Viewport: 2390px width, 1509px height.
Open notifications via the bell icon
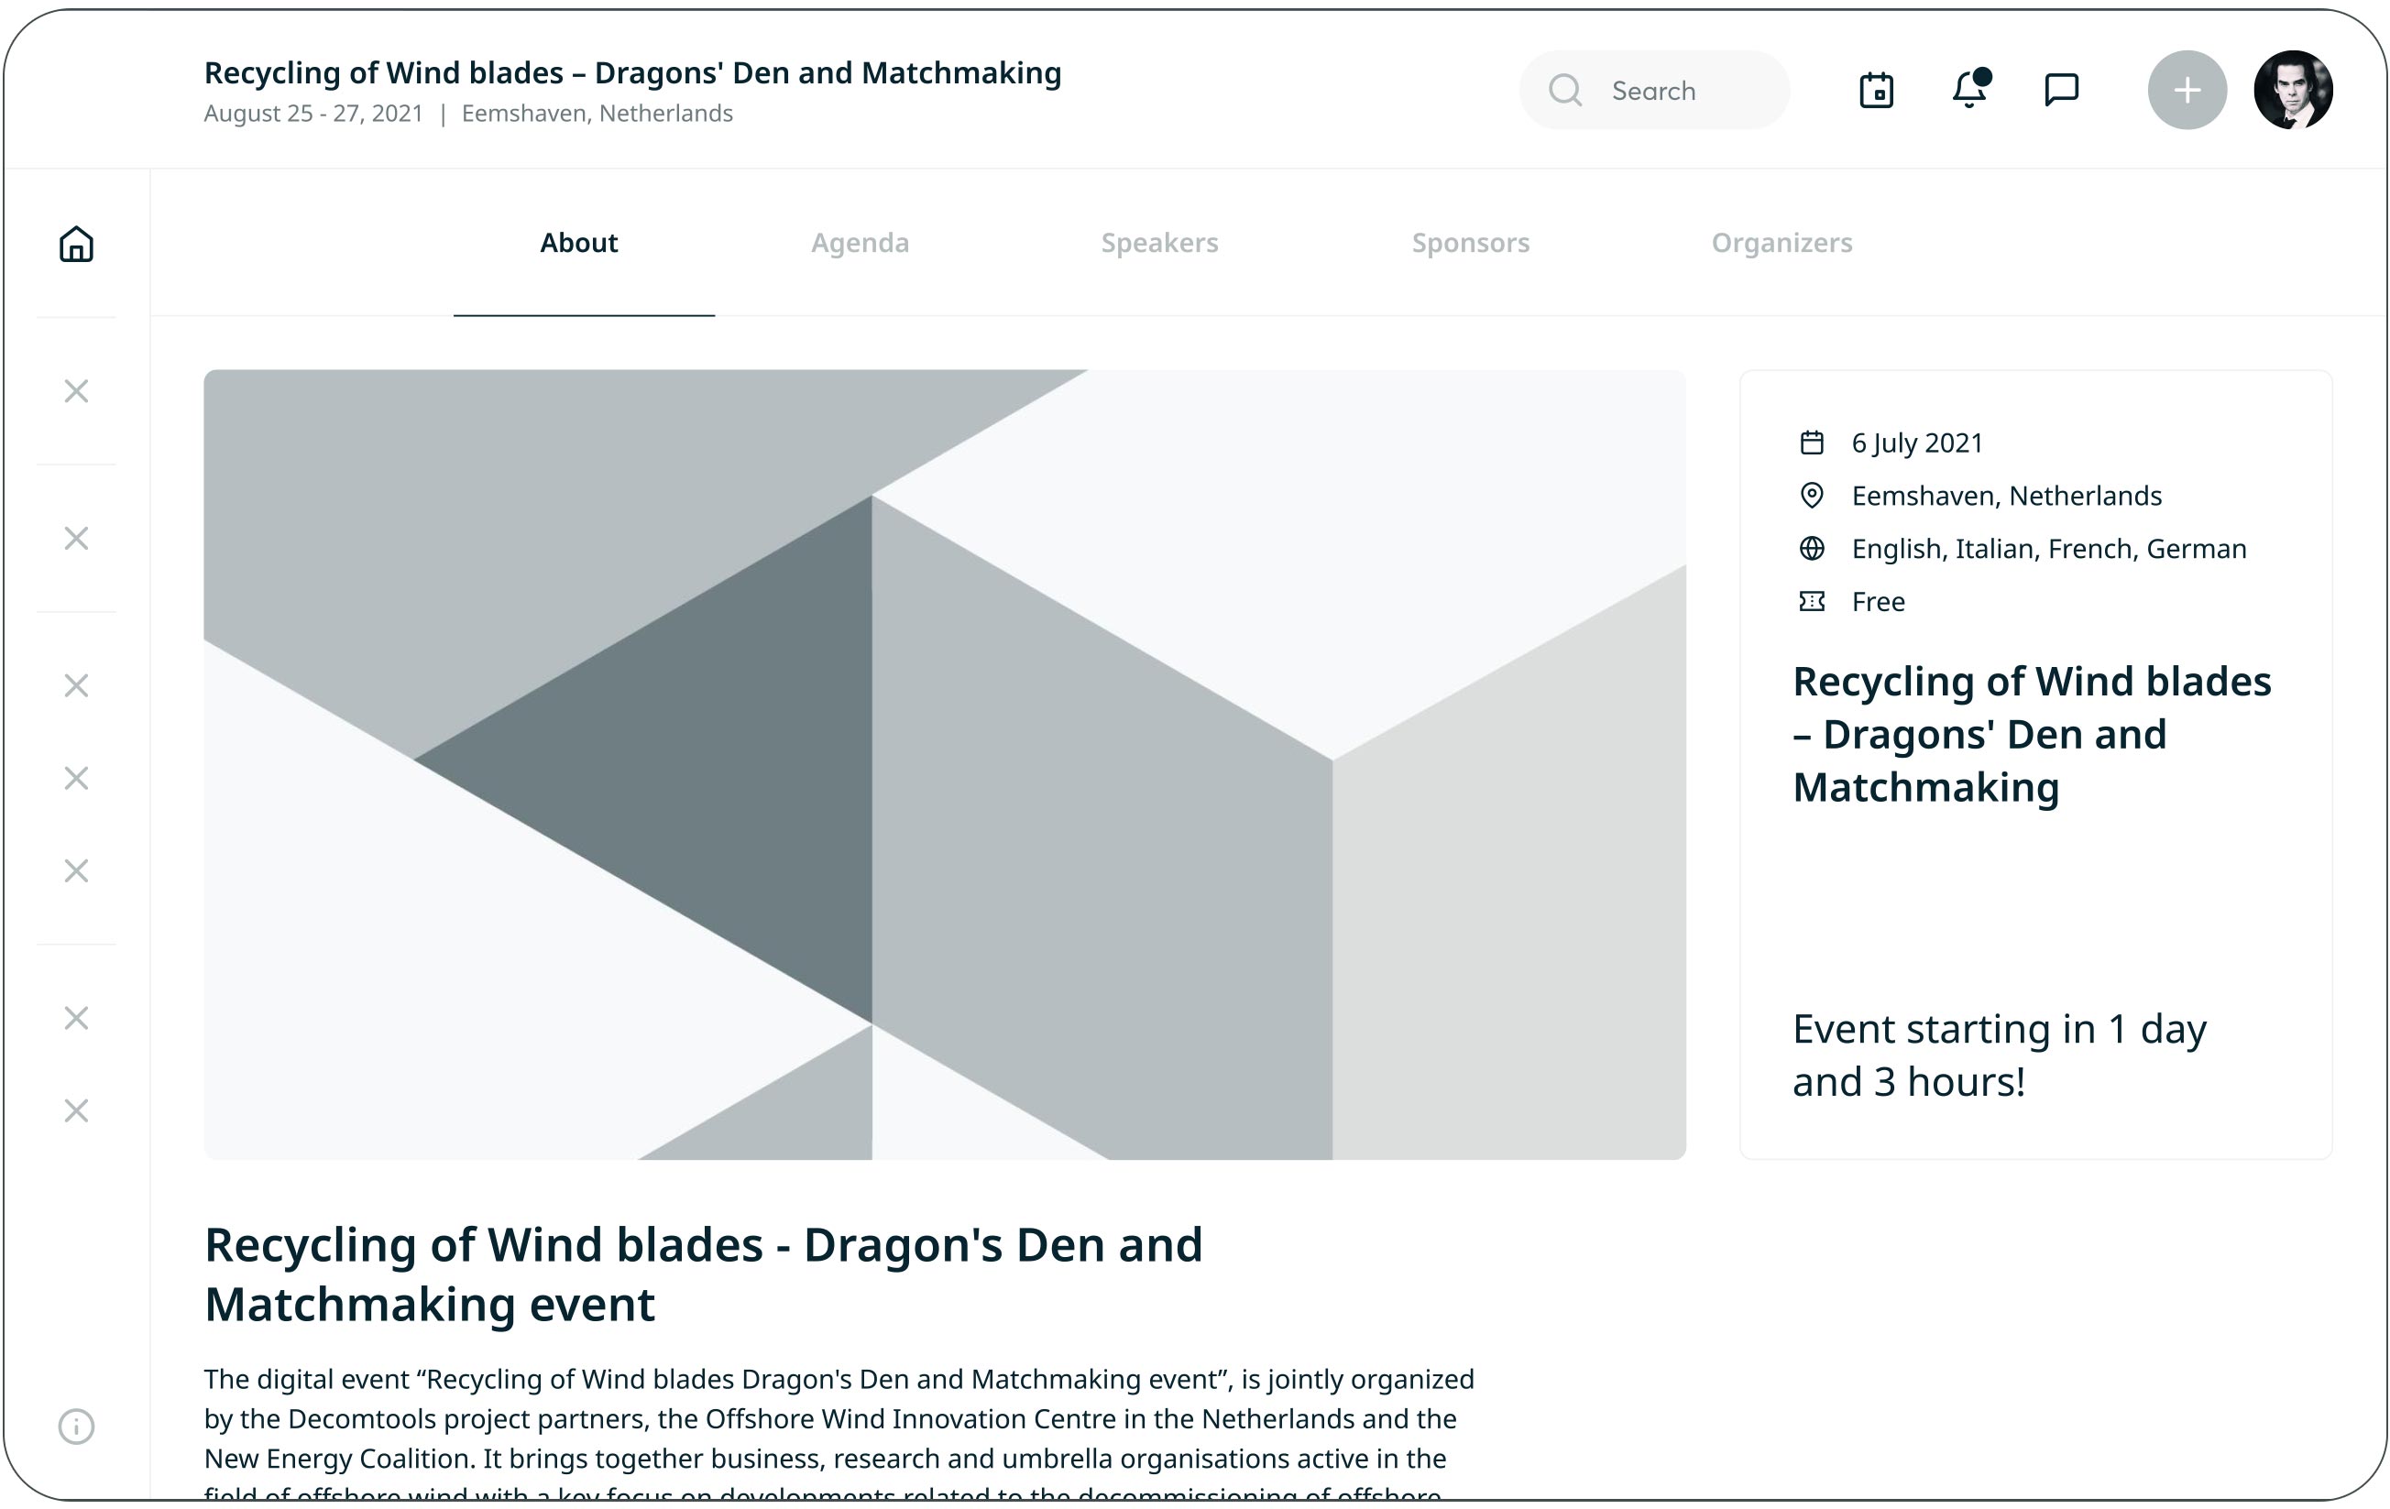click(x=1969, y=91)
